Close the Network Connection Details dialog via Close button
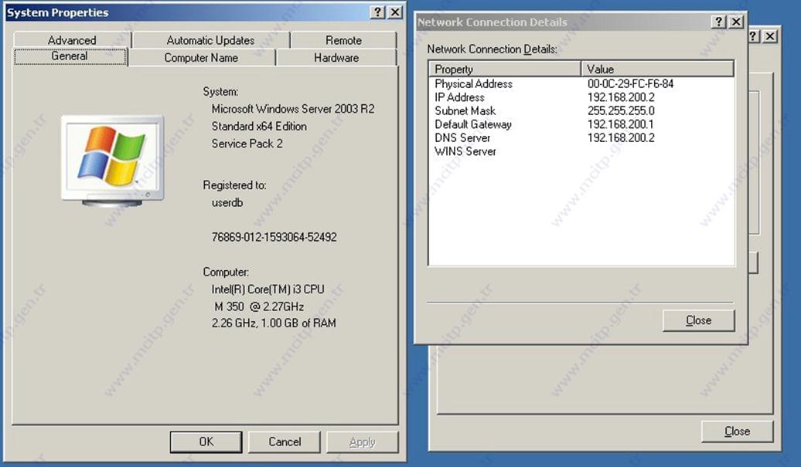 click(x=698, y=320)
